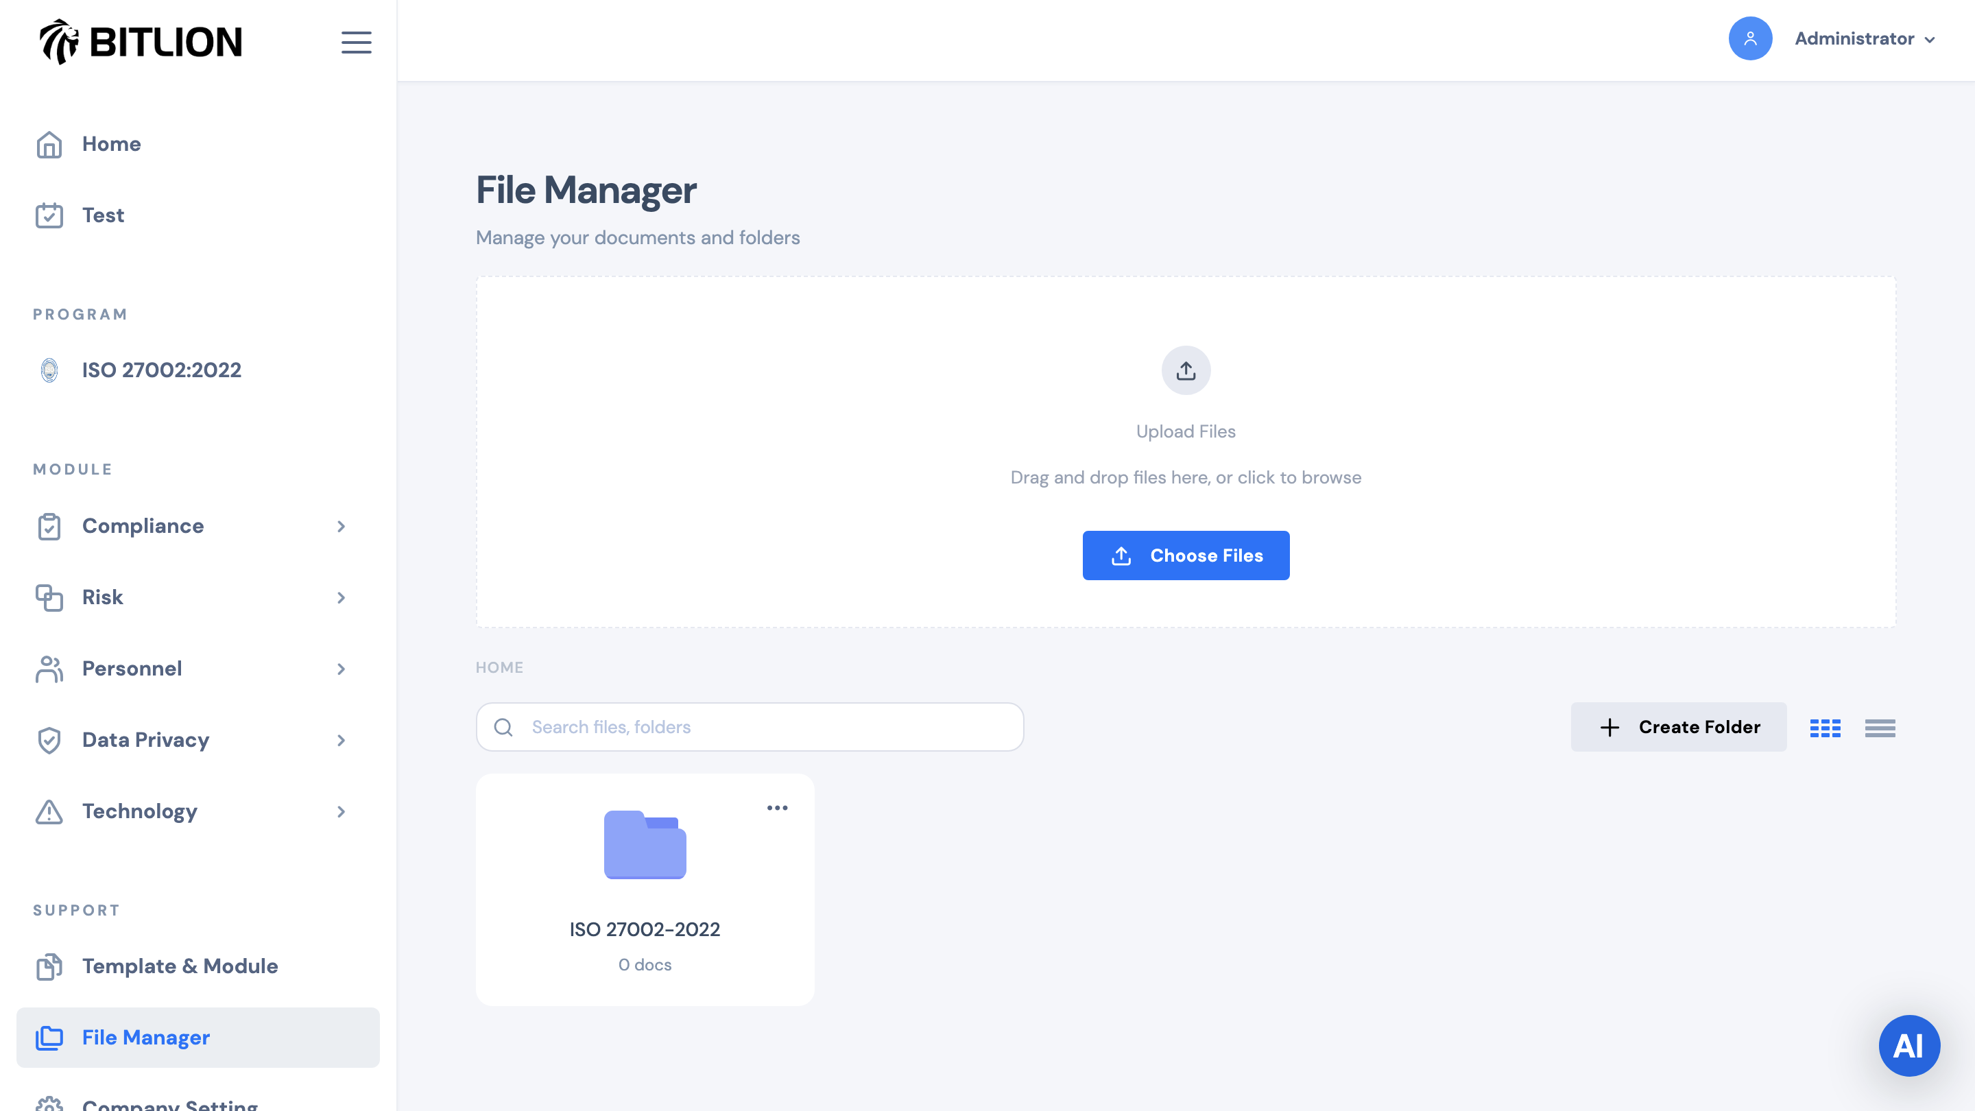Click the search magnifier icon
1975x1111 pixels.
[x=504, y=727]
